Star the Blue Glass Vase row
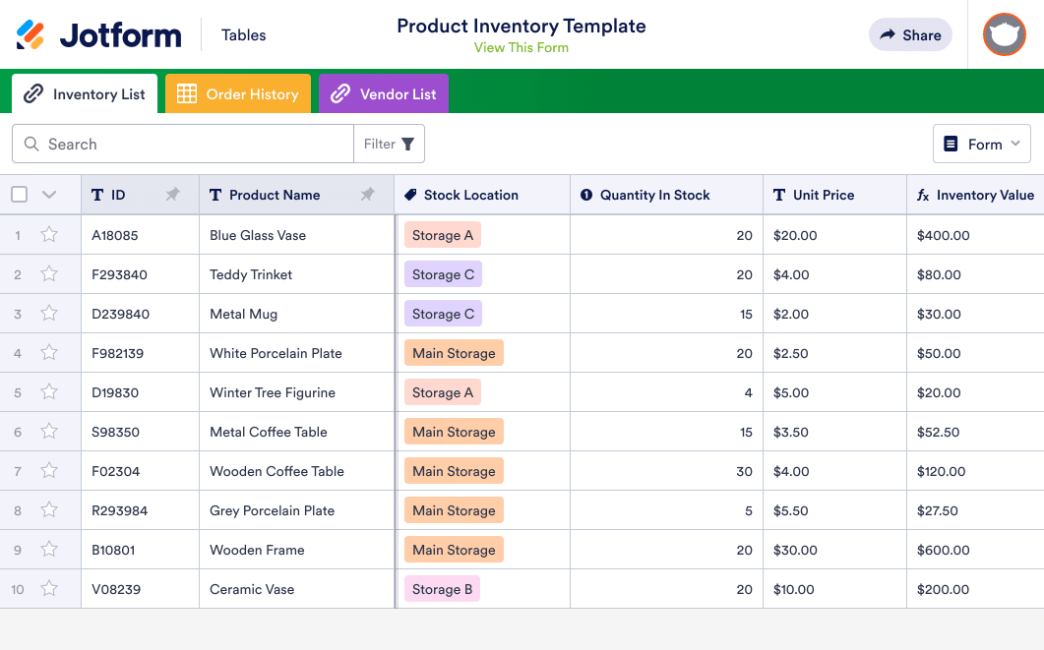 [49, 235]
